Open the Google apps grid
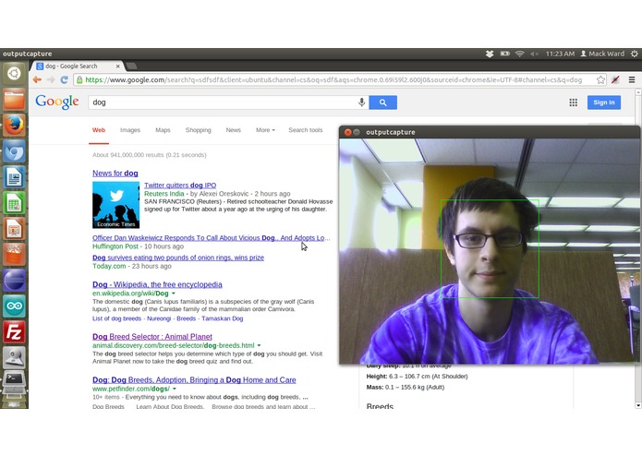The height and width of the screenshot is (456, 642). pyautogui.click(x=574, y=102)
